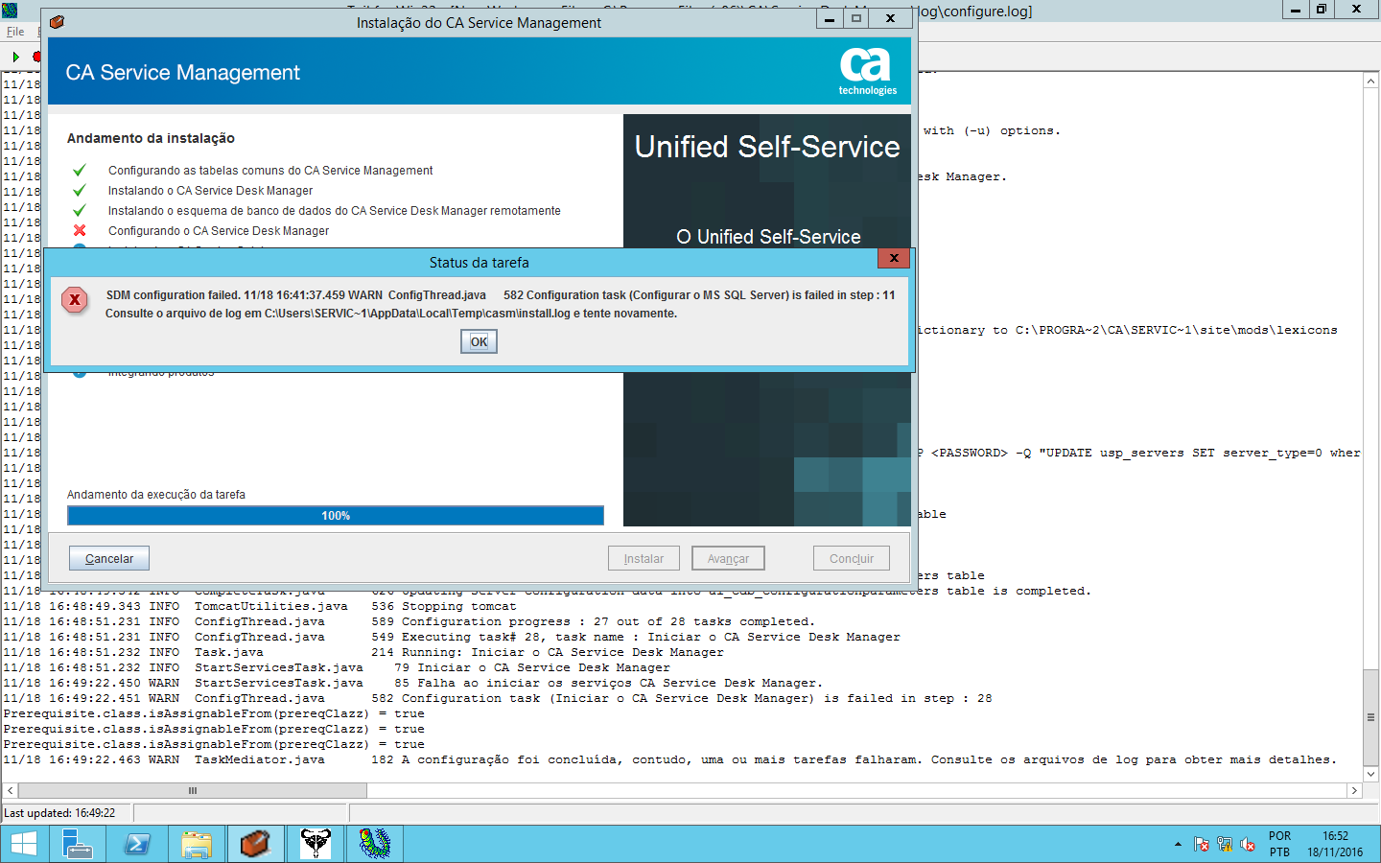Start tailing with the green play icon
This screenshot has height=863, width=1381.
[x=16, y=58]
